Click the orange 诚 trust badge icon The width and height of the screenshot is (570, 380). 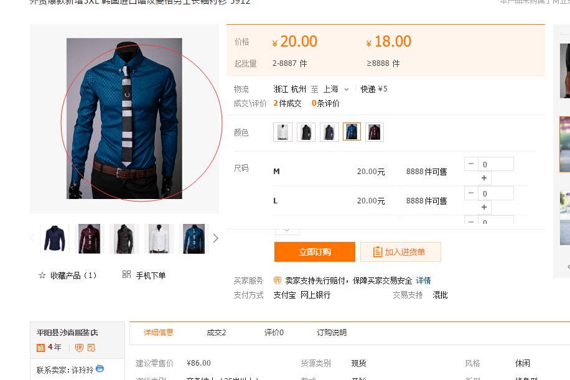tap(40, 348)
